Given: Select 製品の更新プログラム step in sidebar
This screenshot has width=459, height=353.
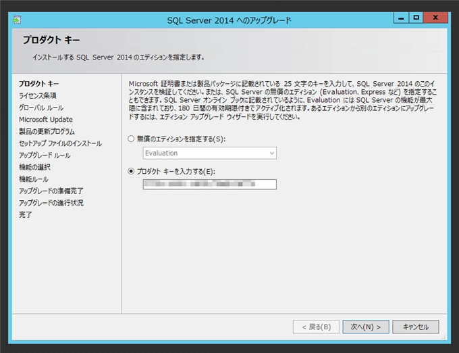Looking at the screenshot, I should coord(47,131).
